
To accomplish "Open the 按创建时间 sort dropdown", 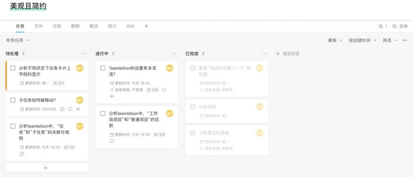I will [x=362, y=40].
